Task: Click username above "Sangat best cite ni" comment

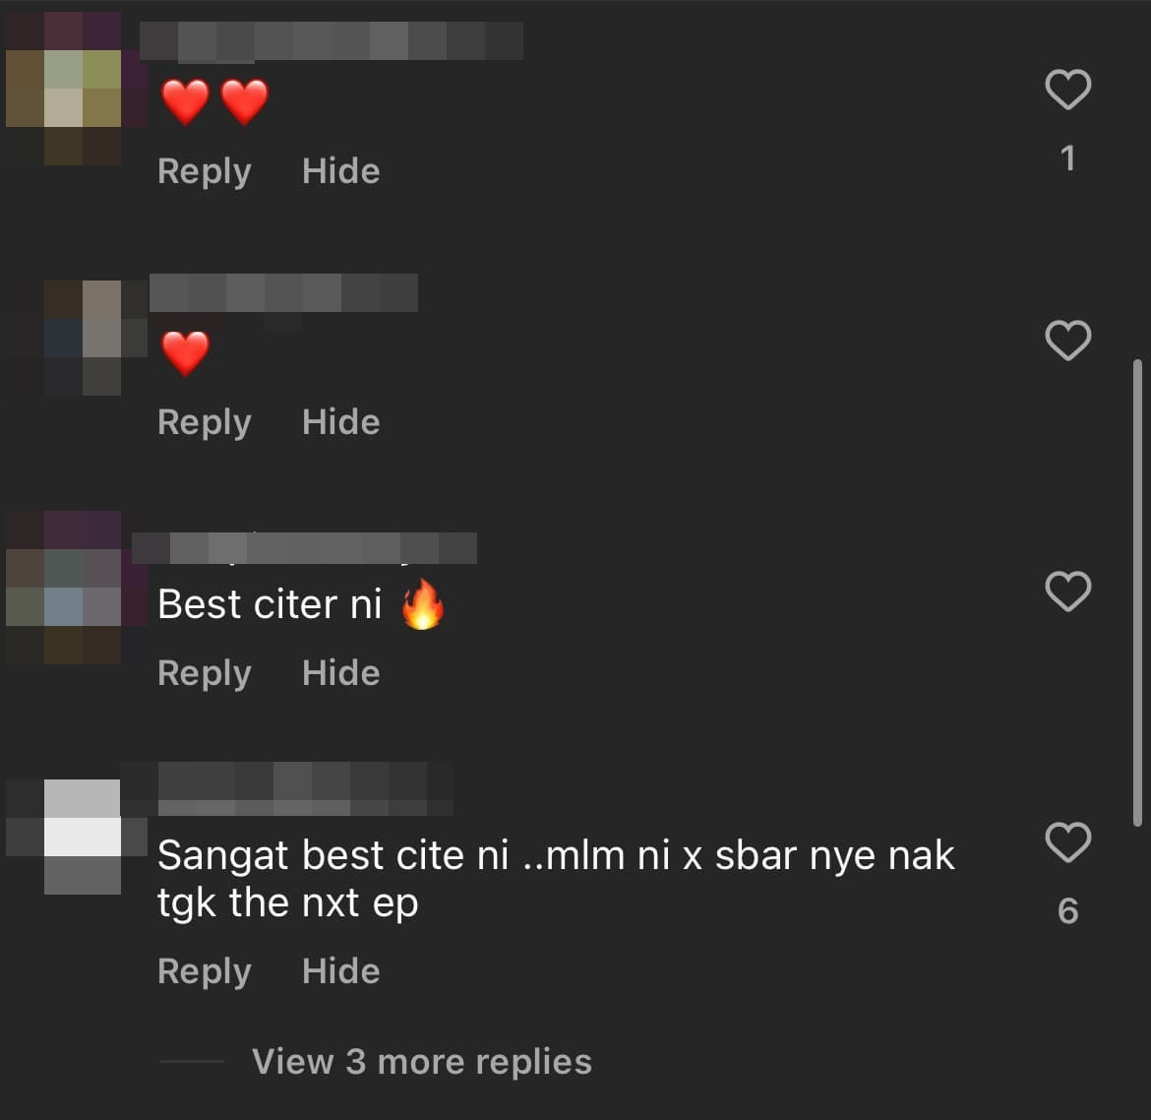Action: point(305,788)
